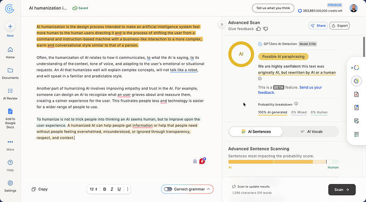Click the underlined word 'information' in text

[x=142, y=126]
